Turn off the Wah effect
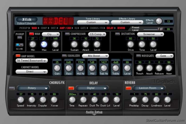This screenshot has height=124, width=186. tap(32, 34)
